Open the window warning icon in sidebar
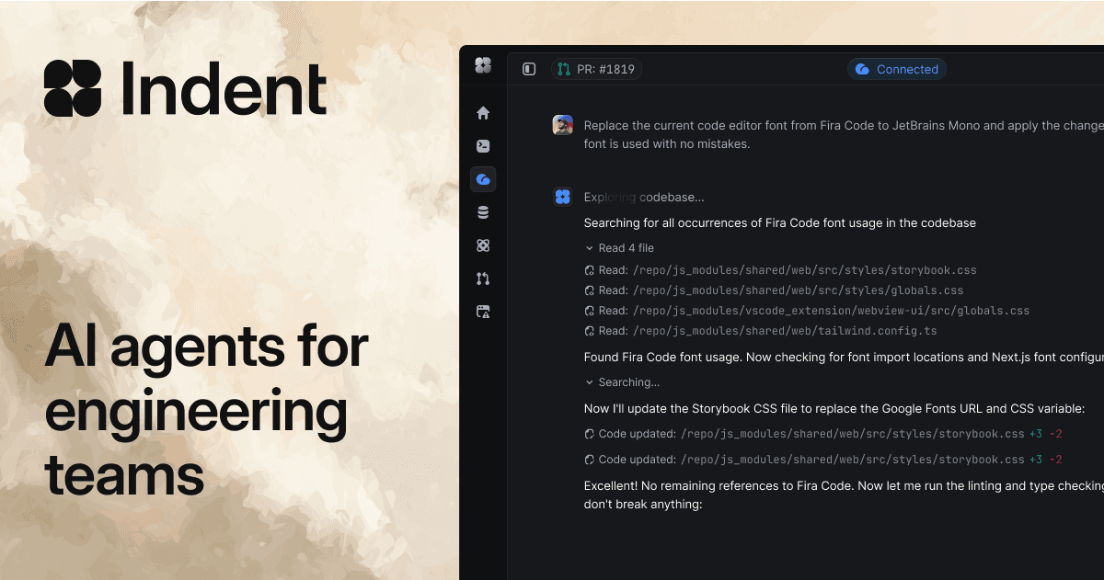This screenshot has width=1104, height=580. [483, 312]
